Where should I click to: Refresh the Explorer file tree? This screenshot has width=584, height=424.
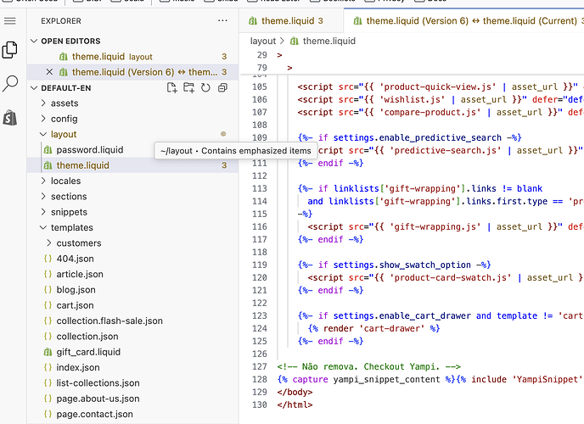tap(205, 88)
